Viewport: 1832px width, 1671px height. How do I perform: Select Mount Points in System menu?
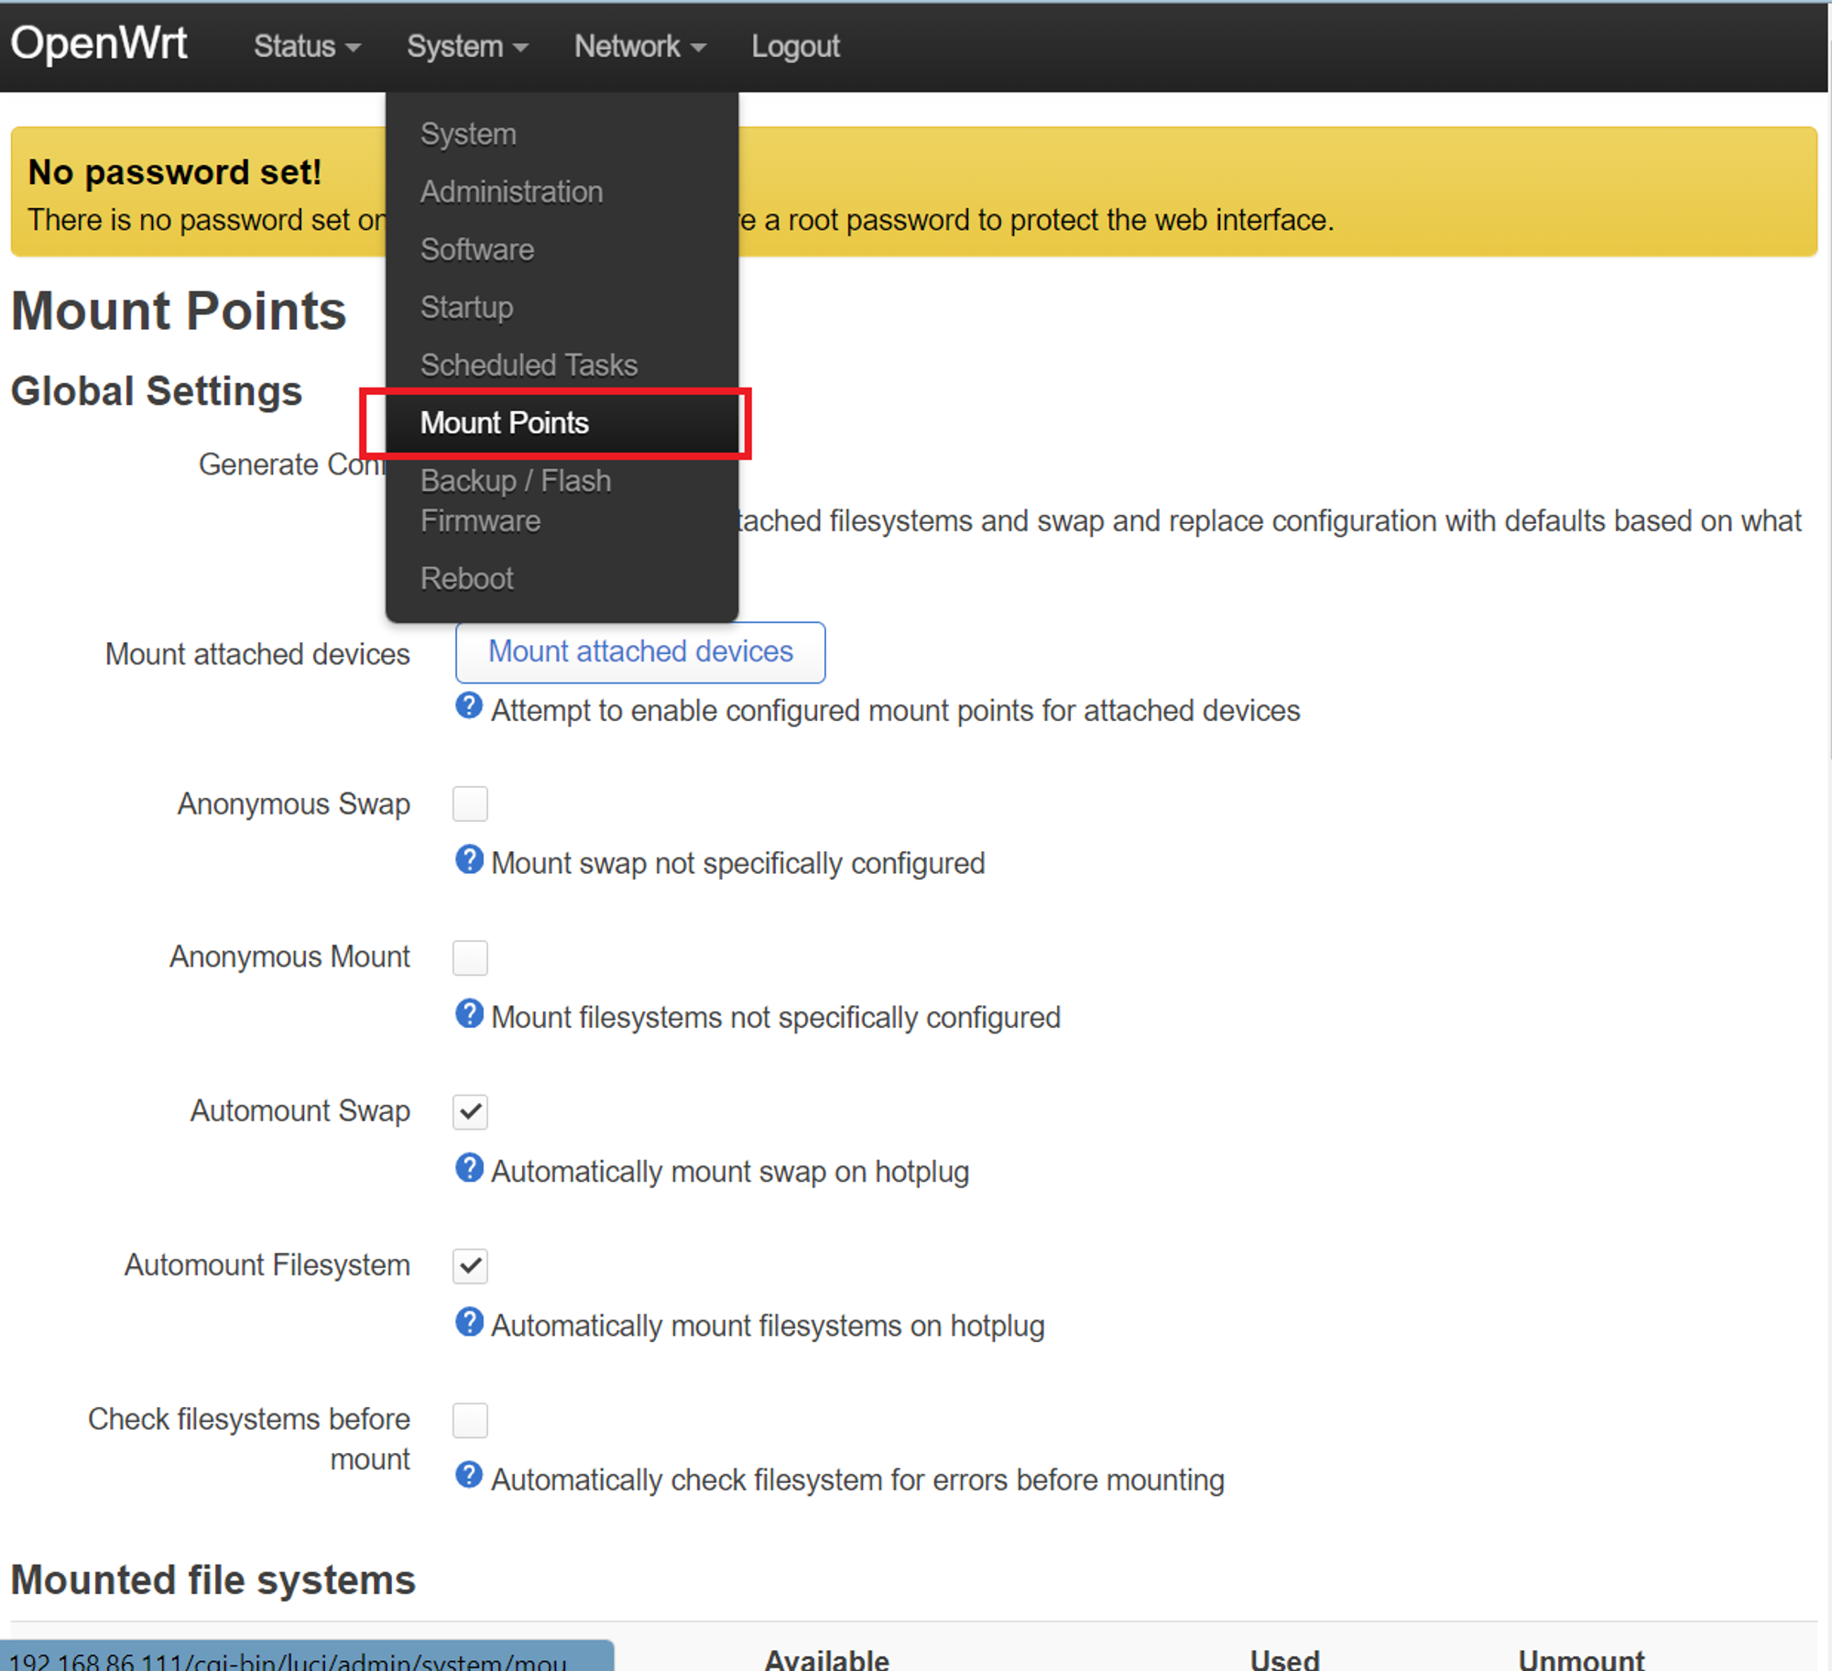click(505, 422)
